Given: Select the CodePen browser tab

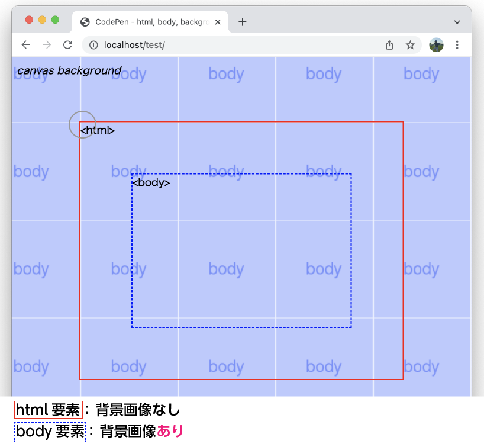Looking at the screenshot, I should pos(148,21).
